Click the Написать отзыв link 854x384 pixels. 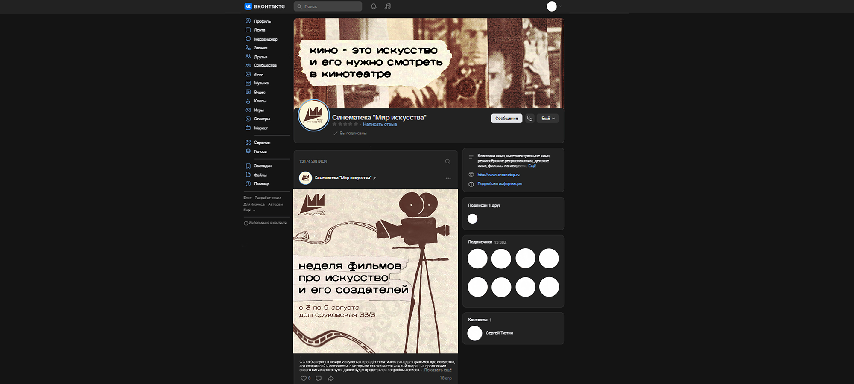click(x=380, y=124)
